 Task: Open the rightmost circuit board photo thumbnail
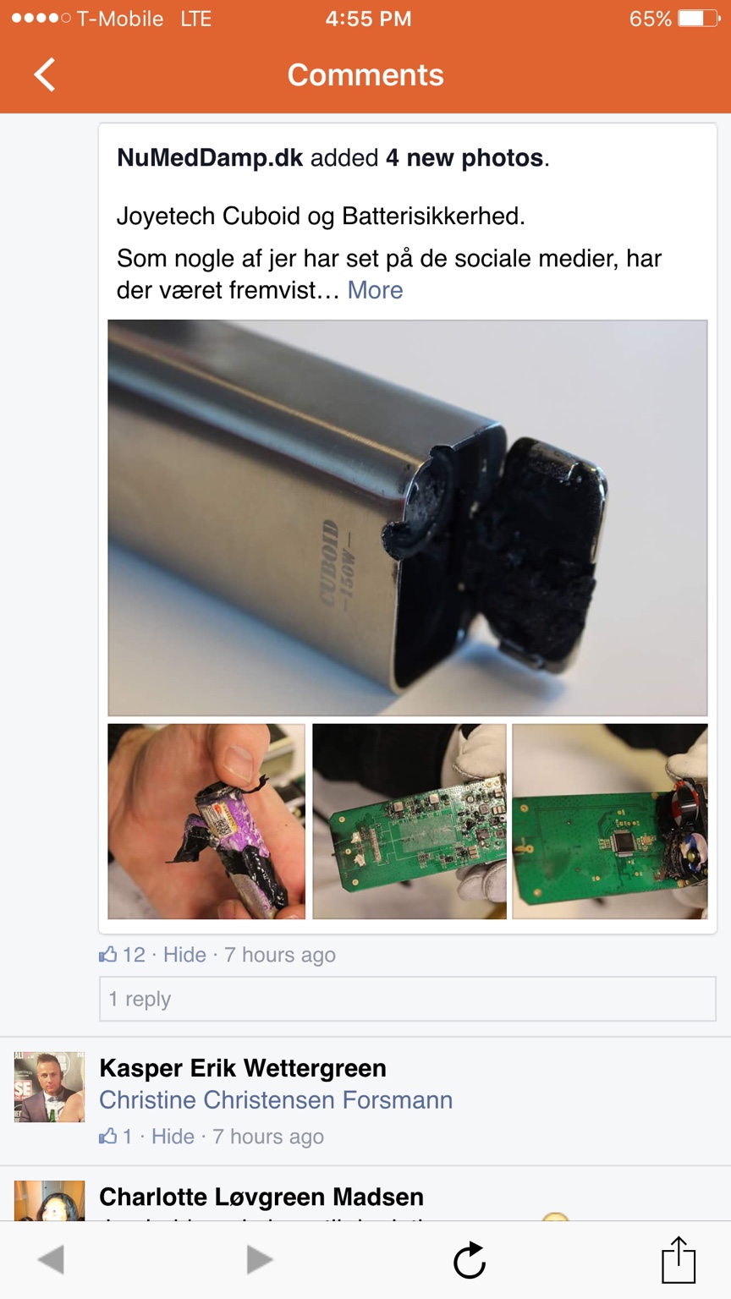click(610, 821)
